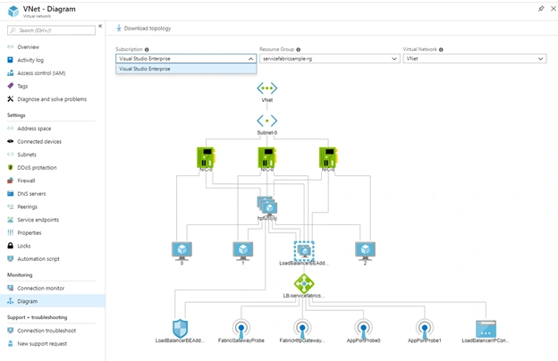Select the Subnet-0 node icon
This screenshot has height=361, width=558.
[x=266, y=121]
